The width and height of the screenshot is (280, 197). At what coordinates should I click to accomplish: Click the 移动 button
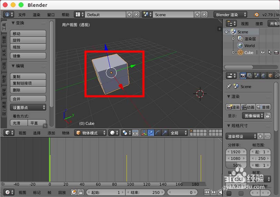coord(28,33)
